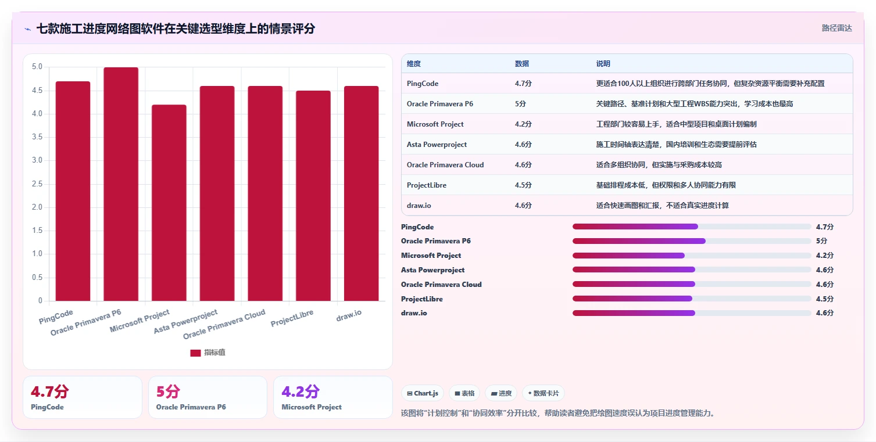Click the 5分 value in the table
This screenshot has width=876, height=442.
click(521, 104)
